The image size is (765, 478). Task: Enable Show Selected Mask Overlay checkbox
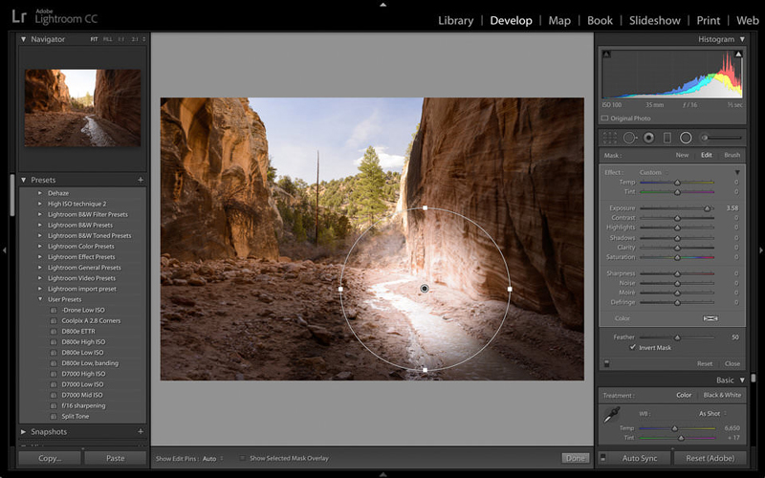click(242, 459)
